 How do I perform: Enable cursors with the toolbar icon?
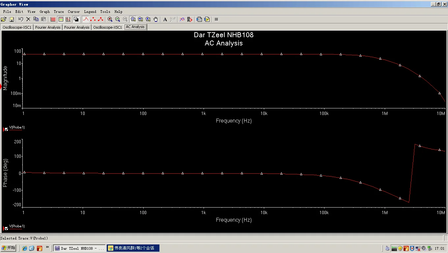coord(69,19)
